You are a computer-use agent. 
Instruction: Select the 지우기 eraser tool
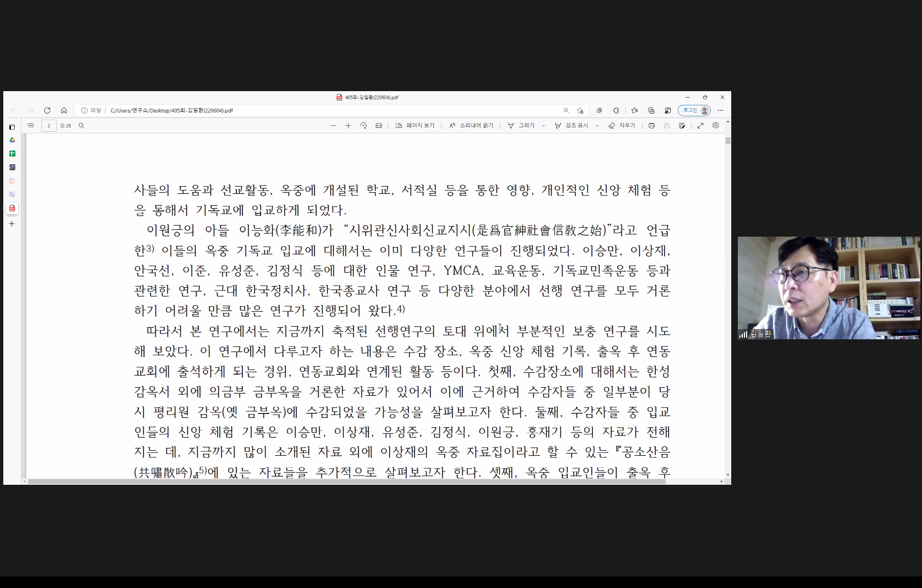click(622, 126)
